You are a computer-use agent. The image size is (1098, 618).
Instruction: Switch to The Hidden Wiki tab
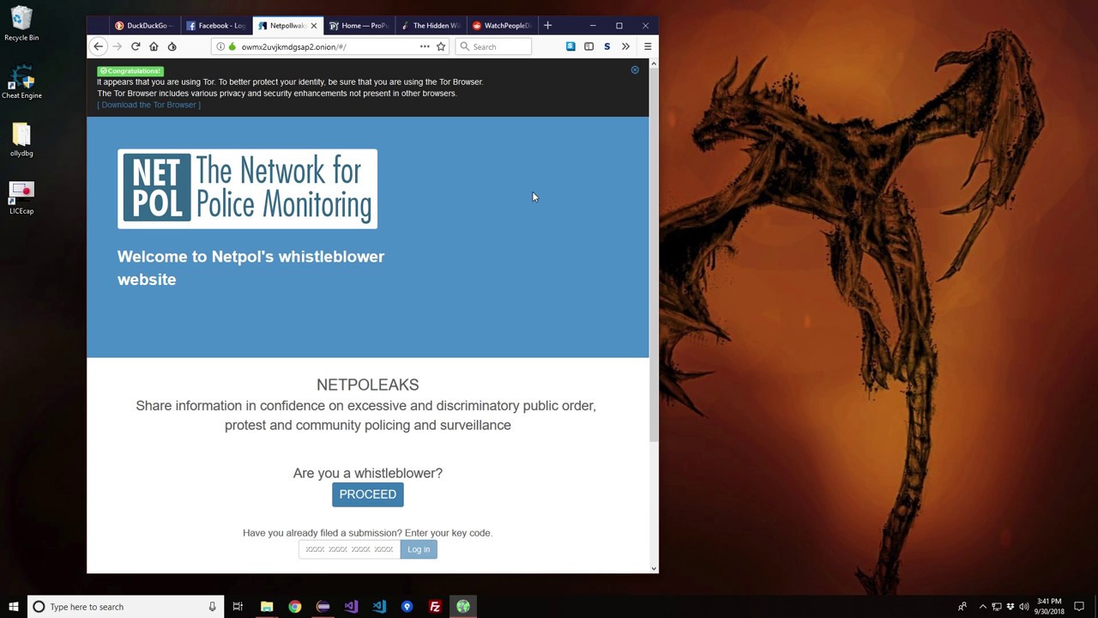click(x=431, y=26)
